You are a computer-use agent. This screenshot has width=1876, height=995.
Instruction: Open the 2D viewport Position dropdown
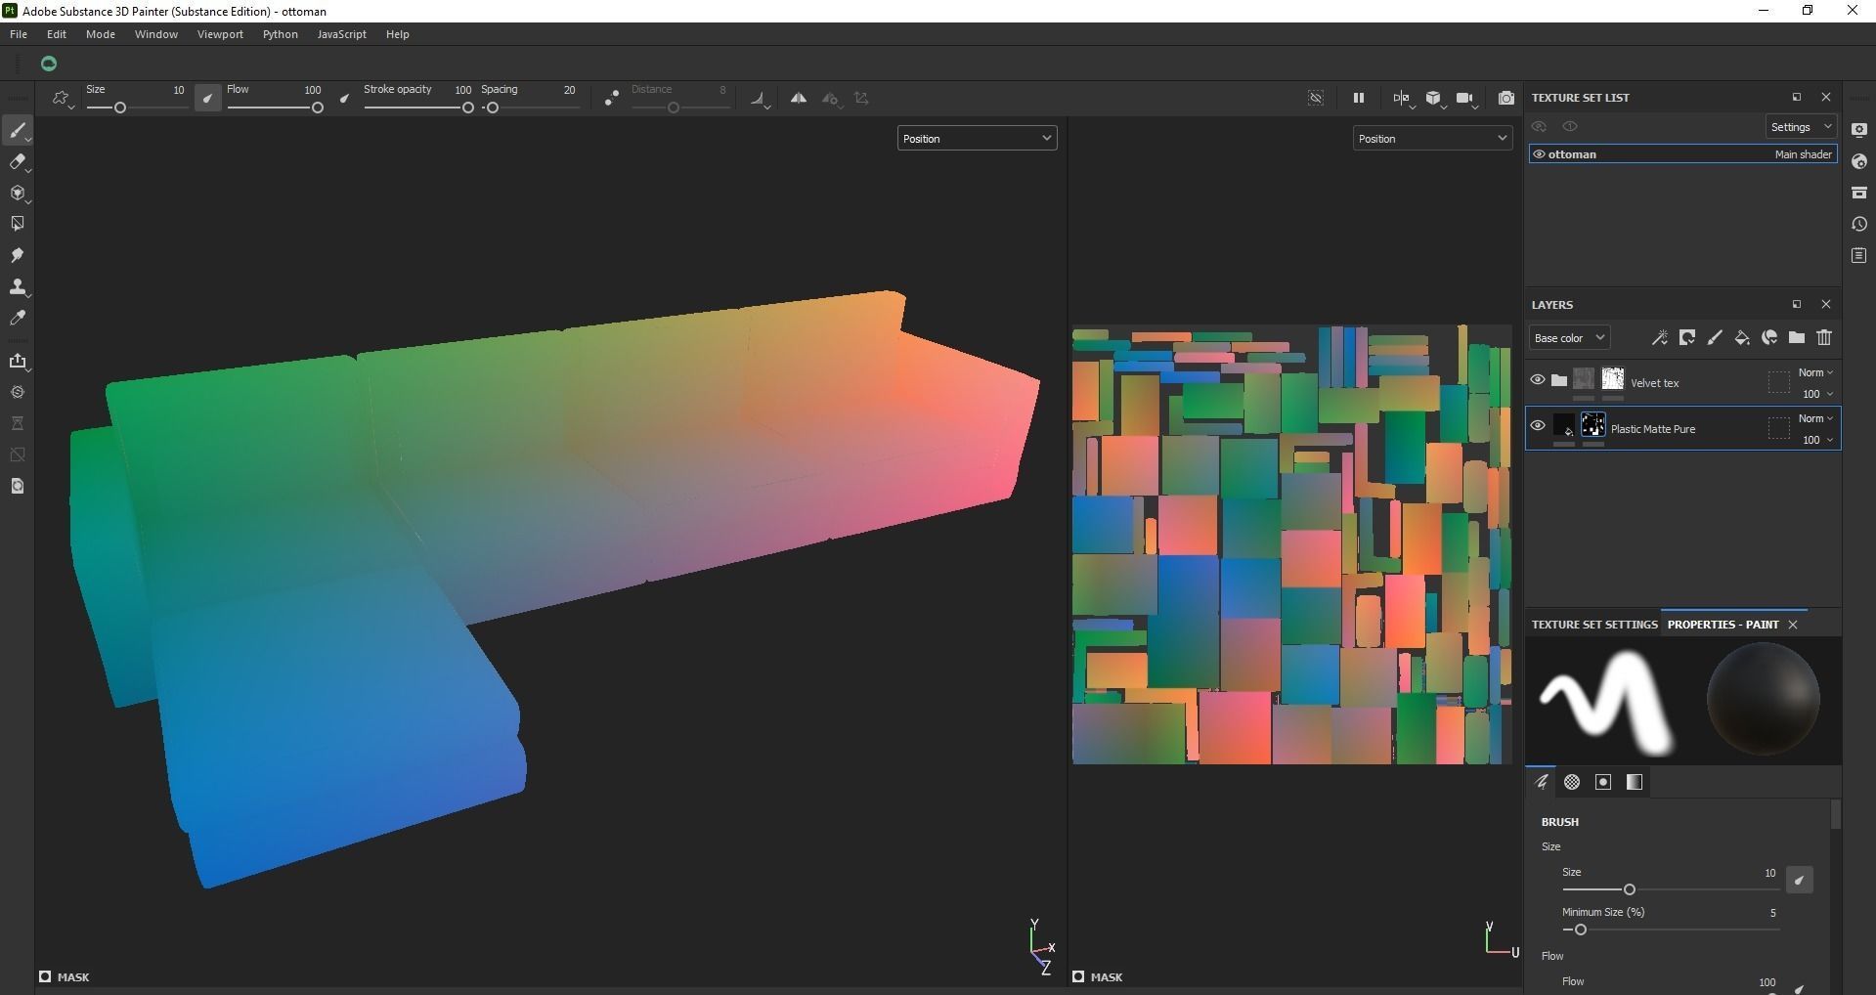tap(1432, 139)
